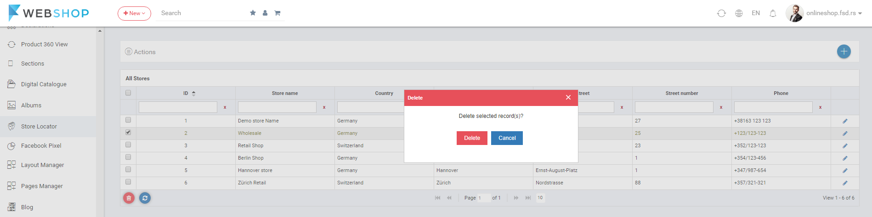Open the globe website icon

(739, 13)
